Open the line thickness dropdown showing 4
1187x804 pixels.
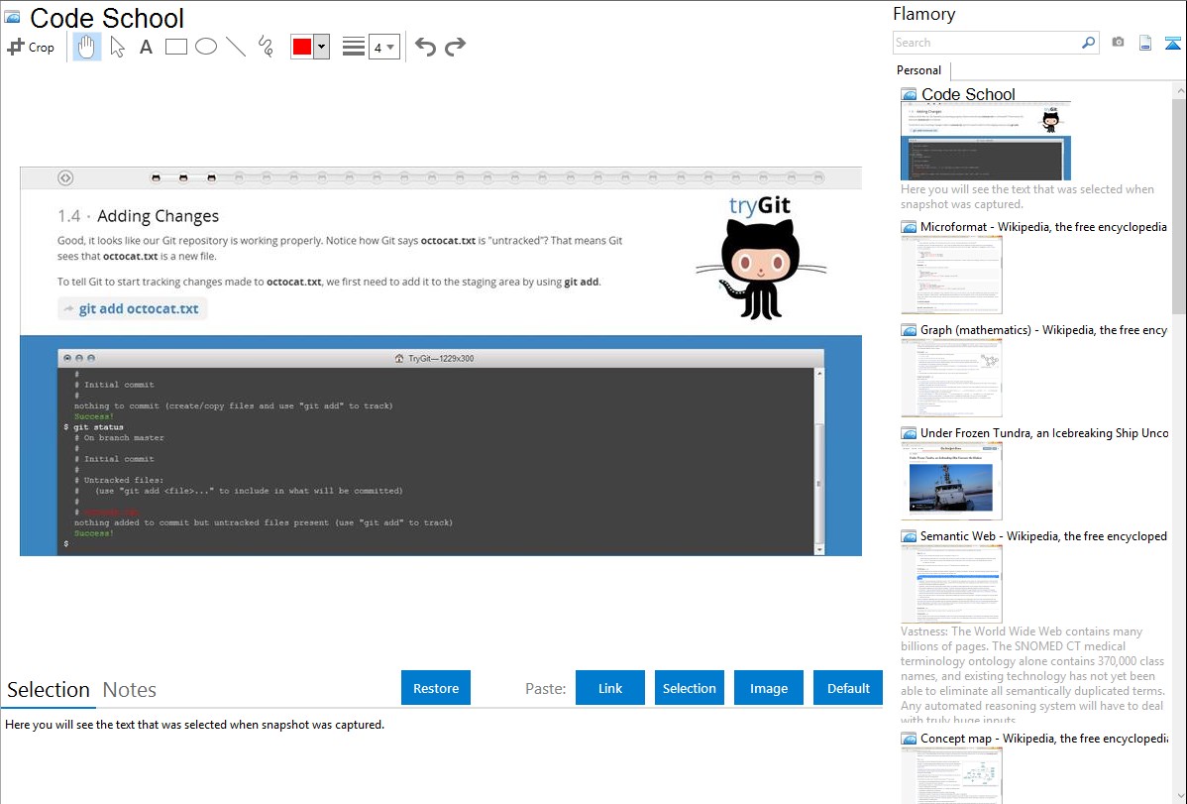tap(383, 47)
